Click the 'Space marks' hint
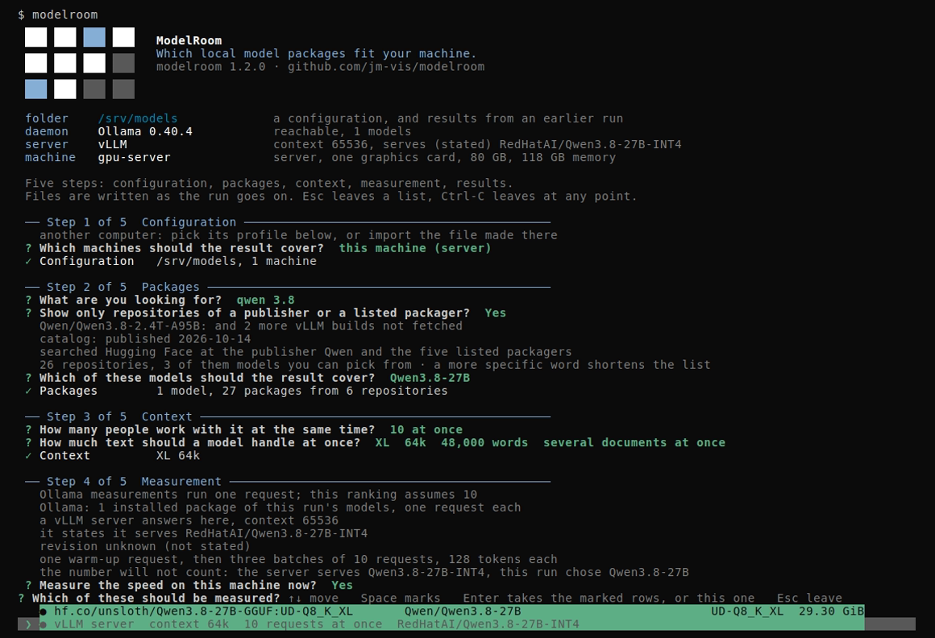Viewport: 935px width, 638px height. (x=400, y=599)
